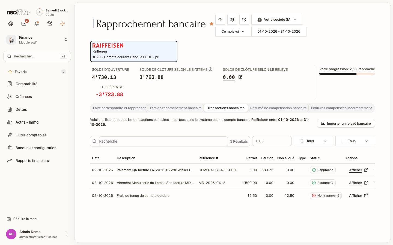Image resolution: width=393 pixels, height=245 pixels.
Task: Select the Raiffeisen bank account card
Action: 134,51
